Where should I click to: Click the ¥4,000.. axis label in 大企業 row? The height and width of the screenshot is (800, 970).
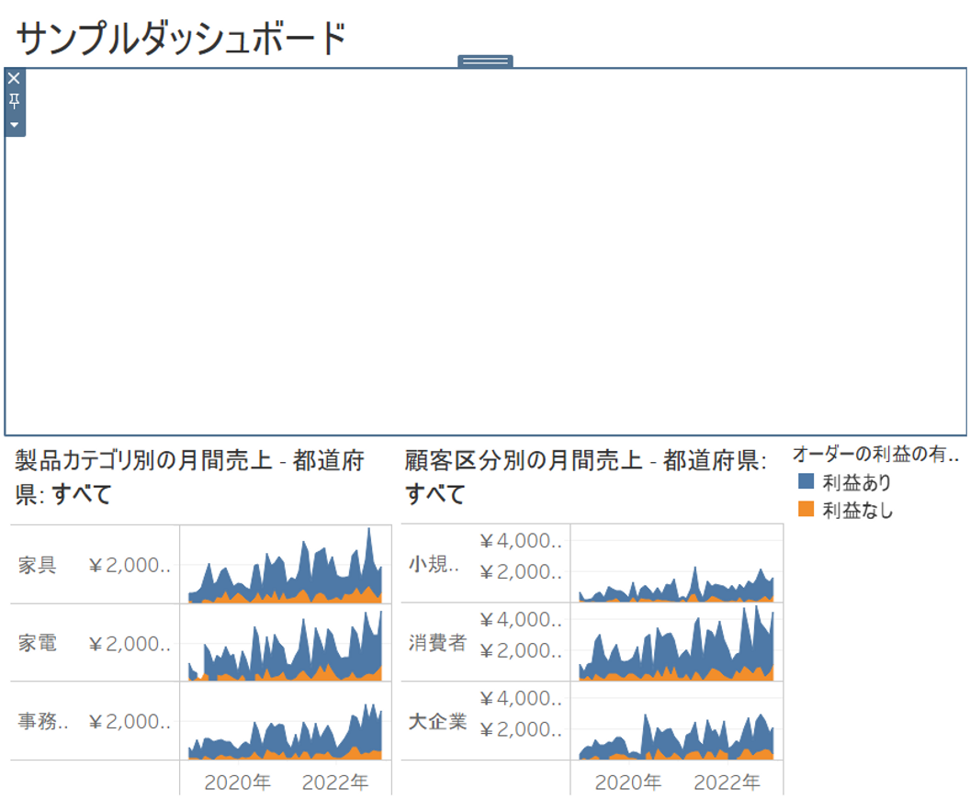point(521,698)
